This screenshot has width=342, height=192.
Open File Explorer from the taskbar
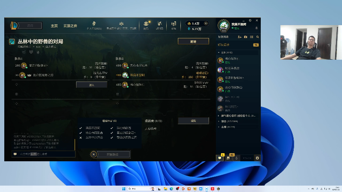click(x=165, y=189)
